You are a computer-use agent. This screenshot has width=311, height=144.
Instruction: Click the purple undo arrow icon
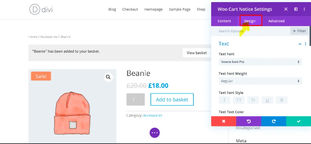(x=249, y=121)
